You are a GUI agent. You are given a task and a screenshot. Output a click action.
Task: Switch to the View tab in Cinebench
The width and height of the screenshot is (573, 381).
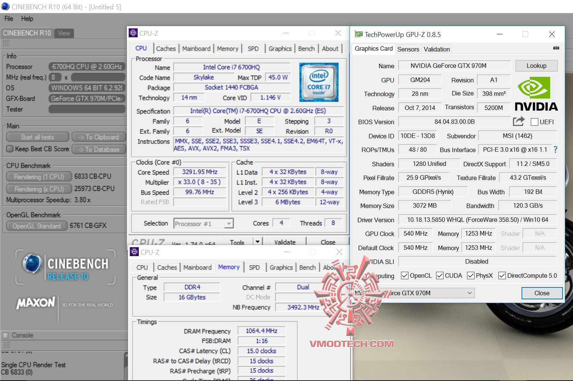64,33
